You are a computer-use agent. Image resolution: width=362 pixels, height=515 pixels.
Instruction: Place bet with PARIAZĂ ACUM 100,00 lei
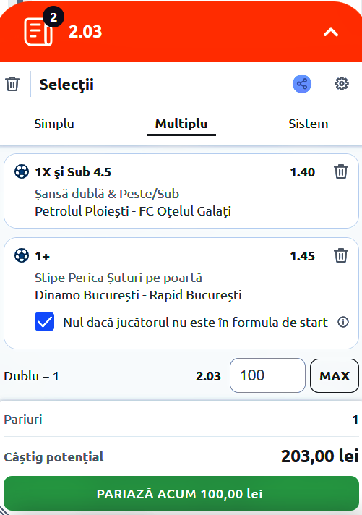pos(181,493)
